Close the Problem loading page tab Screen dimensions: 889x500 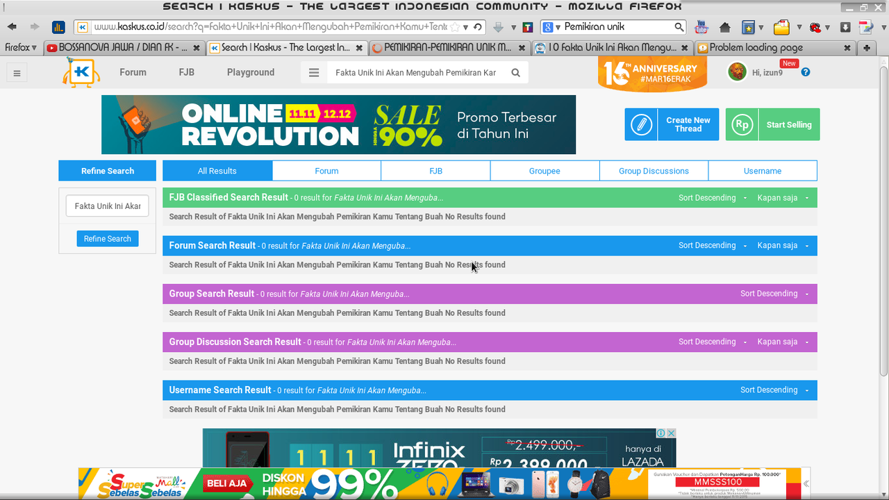click(x=847, y=48)
